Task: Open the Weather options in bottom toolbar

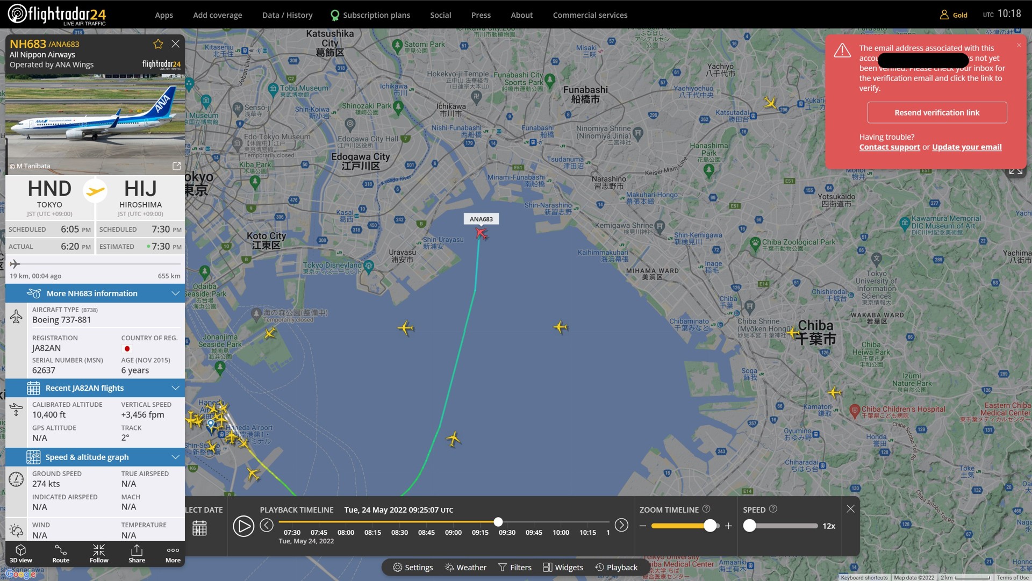Action: click(x=465, y=567)
